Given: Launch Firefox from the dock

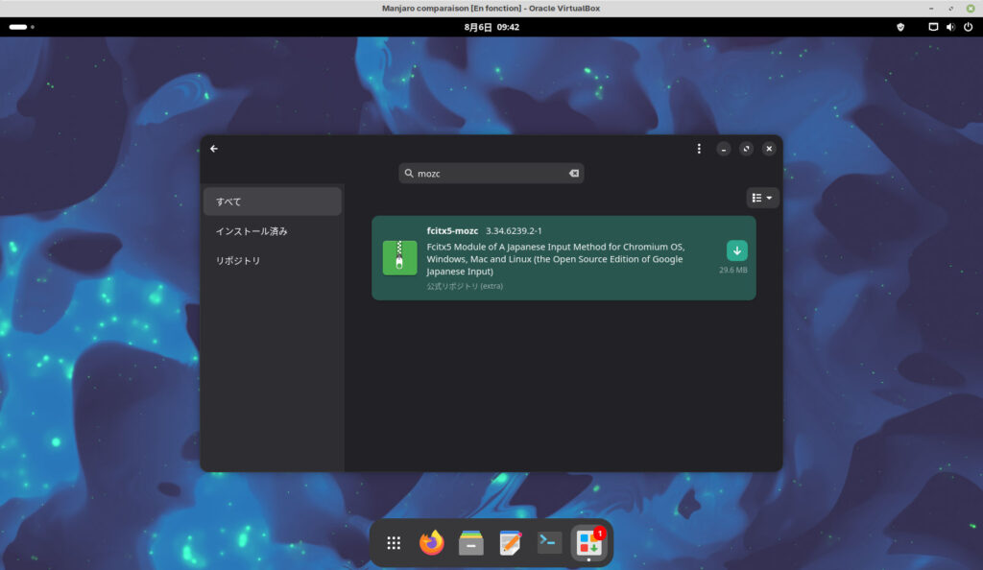Looking at the screenshot, I should (x=432, y=543).
